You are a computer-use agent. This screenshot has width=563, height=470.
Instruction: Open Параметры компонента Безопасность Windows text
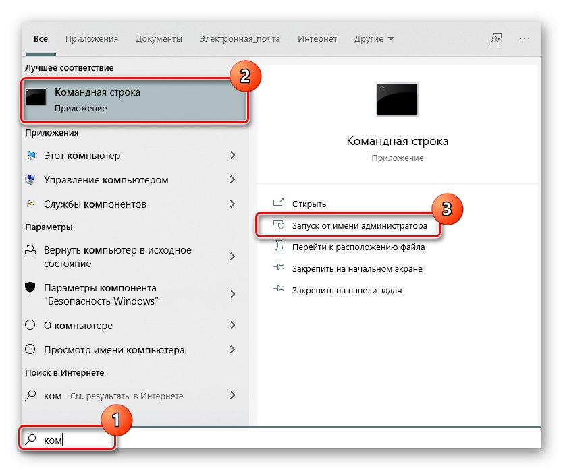coord(101,294)
